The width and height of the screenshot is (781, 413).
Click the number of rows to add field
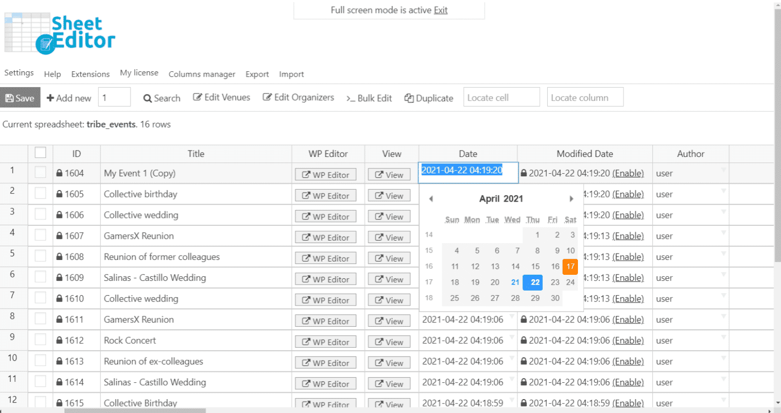point(114,97)
